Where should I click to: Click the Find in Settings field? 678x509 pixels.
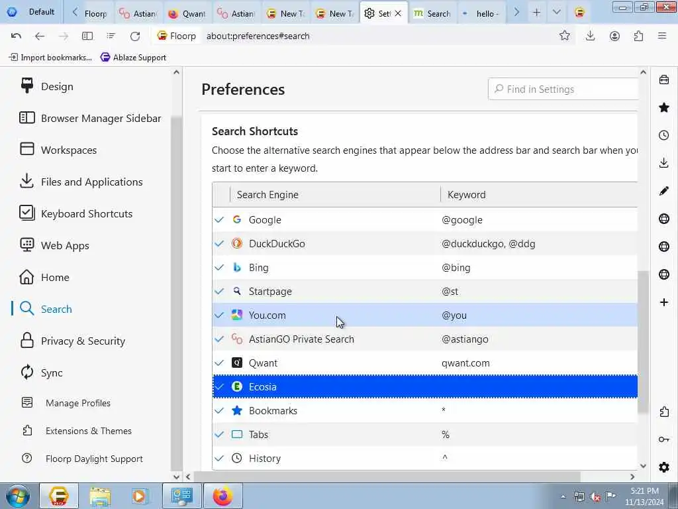[563, 89]
